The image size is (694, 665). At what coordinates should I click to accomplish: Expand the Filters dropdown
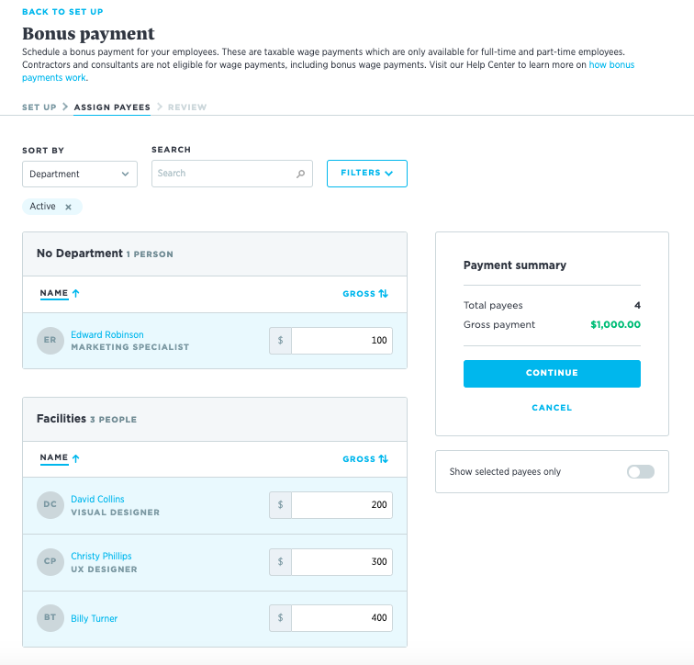(x=366, y=174)
